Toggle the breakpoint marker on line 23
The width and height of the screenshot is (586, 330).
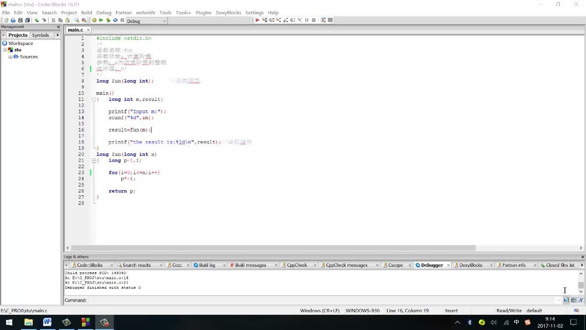point(91,172)
